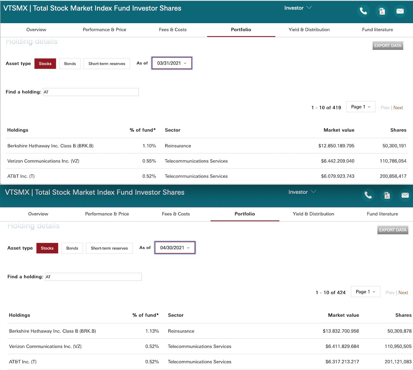Click Berkshire Hathaway row with 1.13% of fund
Viewport: 413px width, 370px height.
(210, 331)
